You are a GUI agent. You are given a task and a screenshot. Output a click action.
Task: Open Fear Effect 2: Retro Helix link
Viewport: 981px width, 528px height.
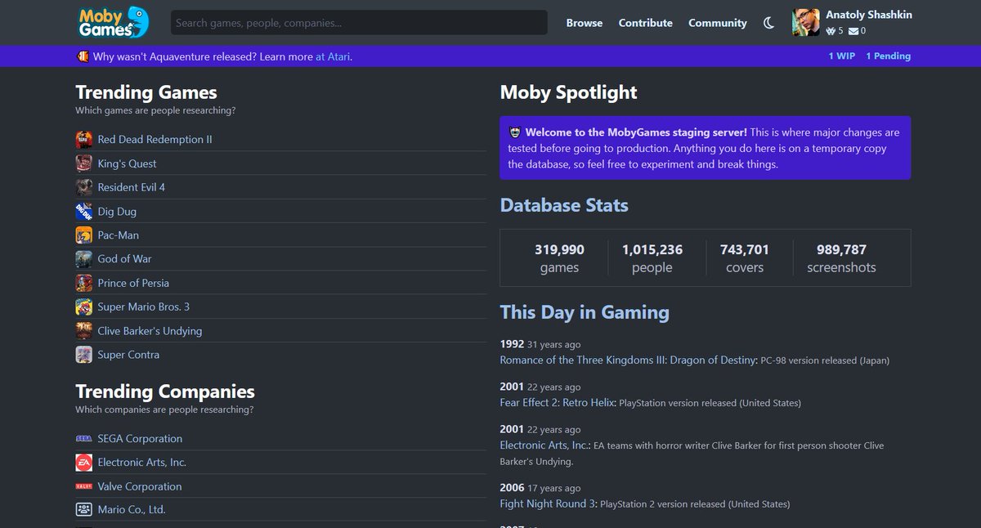coord(558,402)
